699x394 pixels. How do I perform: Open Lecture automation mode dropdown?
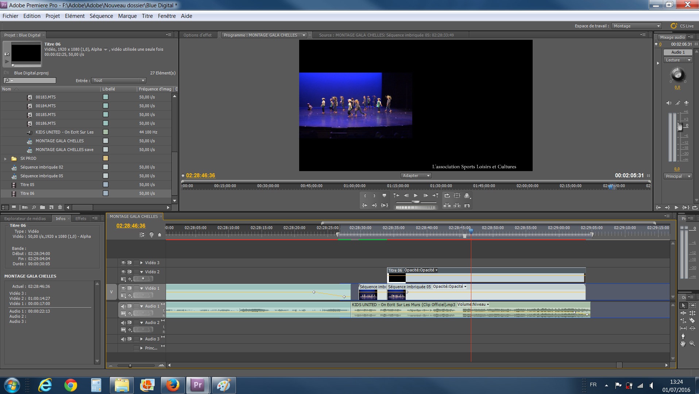point(678,60)
